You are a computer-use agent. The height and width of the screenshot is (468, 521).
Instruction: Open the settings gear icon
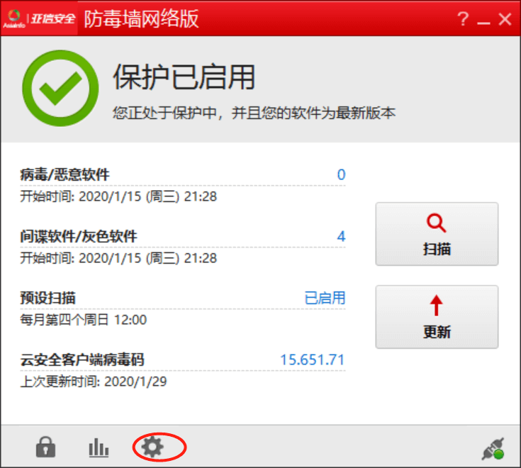(152, 447)
